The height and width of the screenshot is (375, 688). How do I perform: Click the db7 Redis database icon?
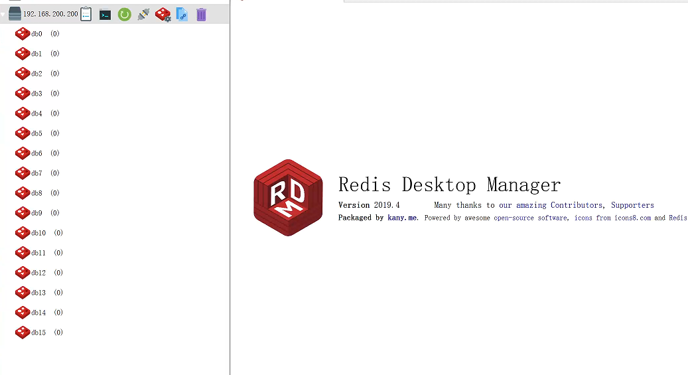(x=23, y=173)
